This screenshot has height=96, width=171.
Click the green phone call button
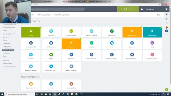(166, 90)
